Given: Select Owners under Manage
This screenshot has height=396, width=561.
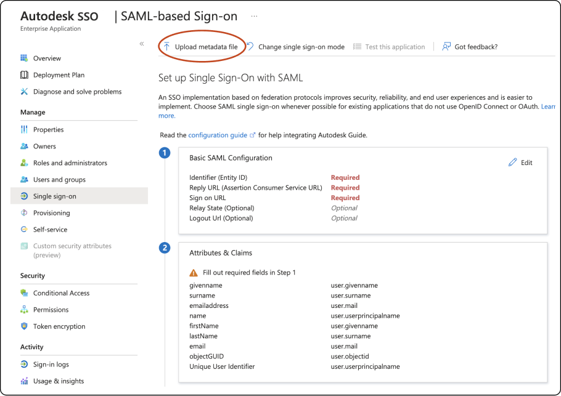Looking at the screenshot, I should coord(44,146).
